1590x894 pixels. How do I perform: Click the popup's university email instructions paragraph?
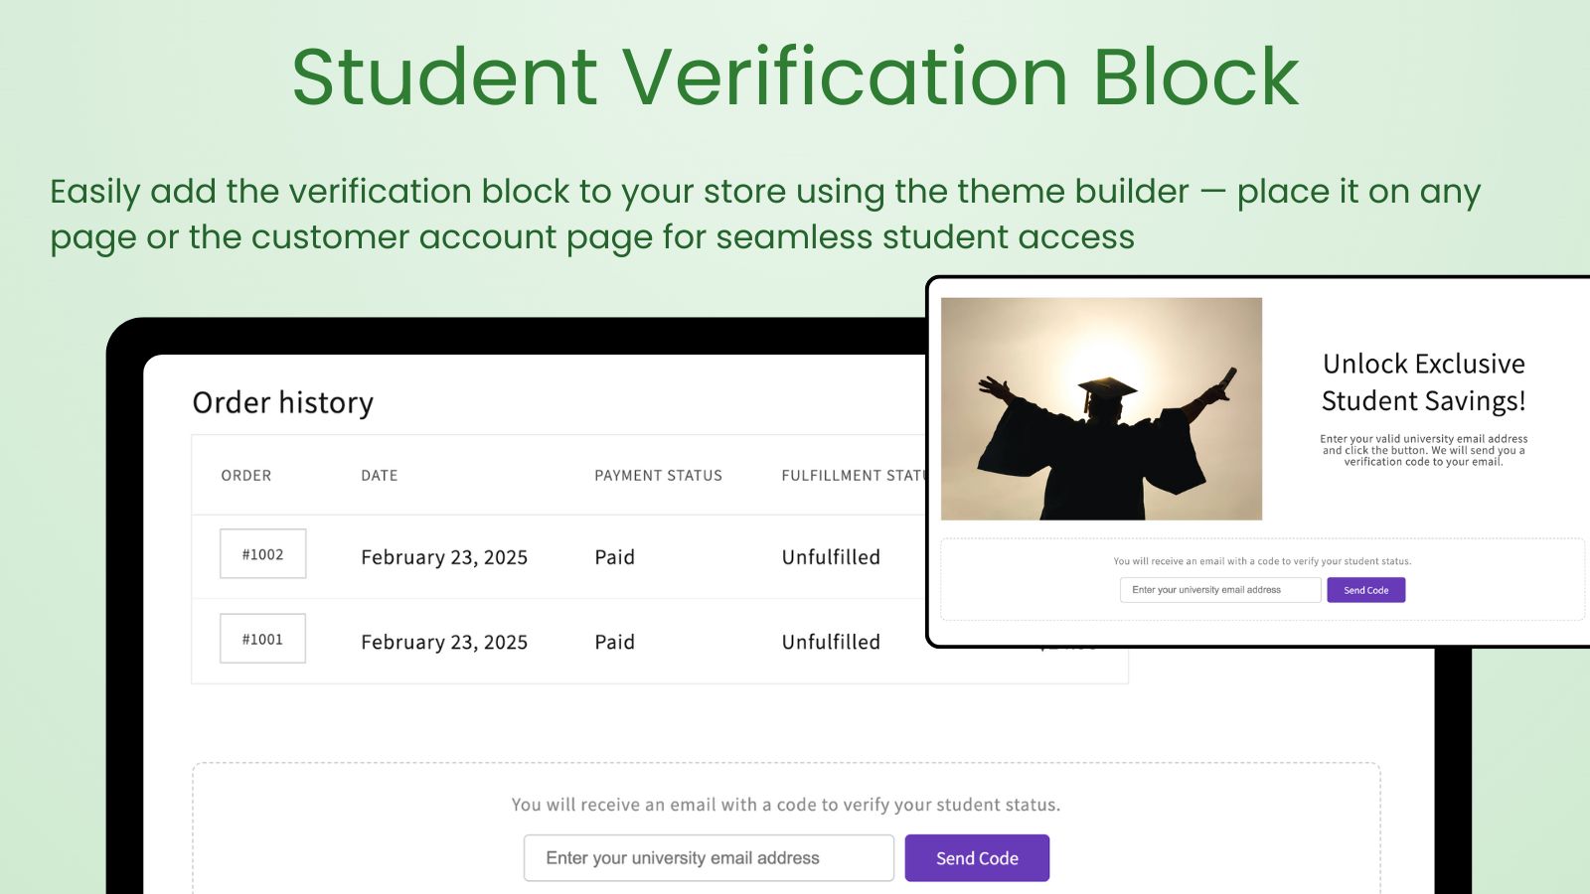(1423, 450)
